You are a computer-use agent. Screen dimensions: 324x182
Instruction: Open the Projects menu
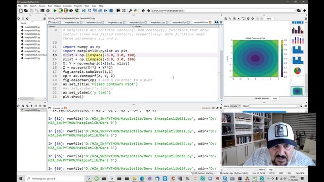tap(78, 6)
